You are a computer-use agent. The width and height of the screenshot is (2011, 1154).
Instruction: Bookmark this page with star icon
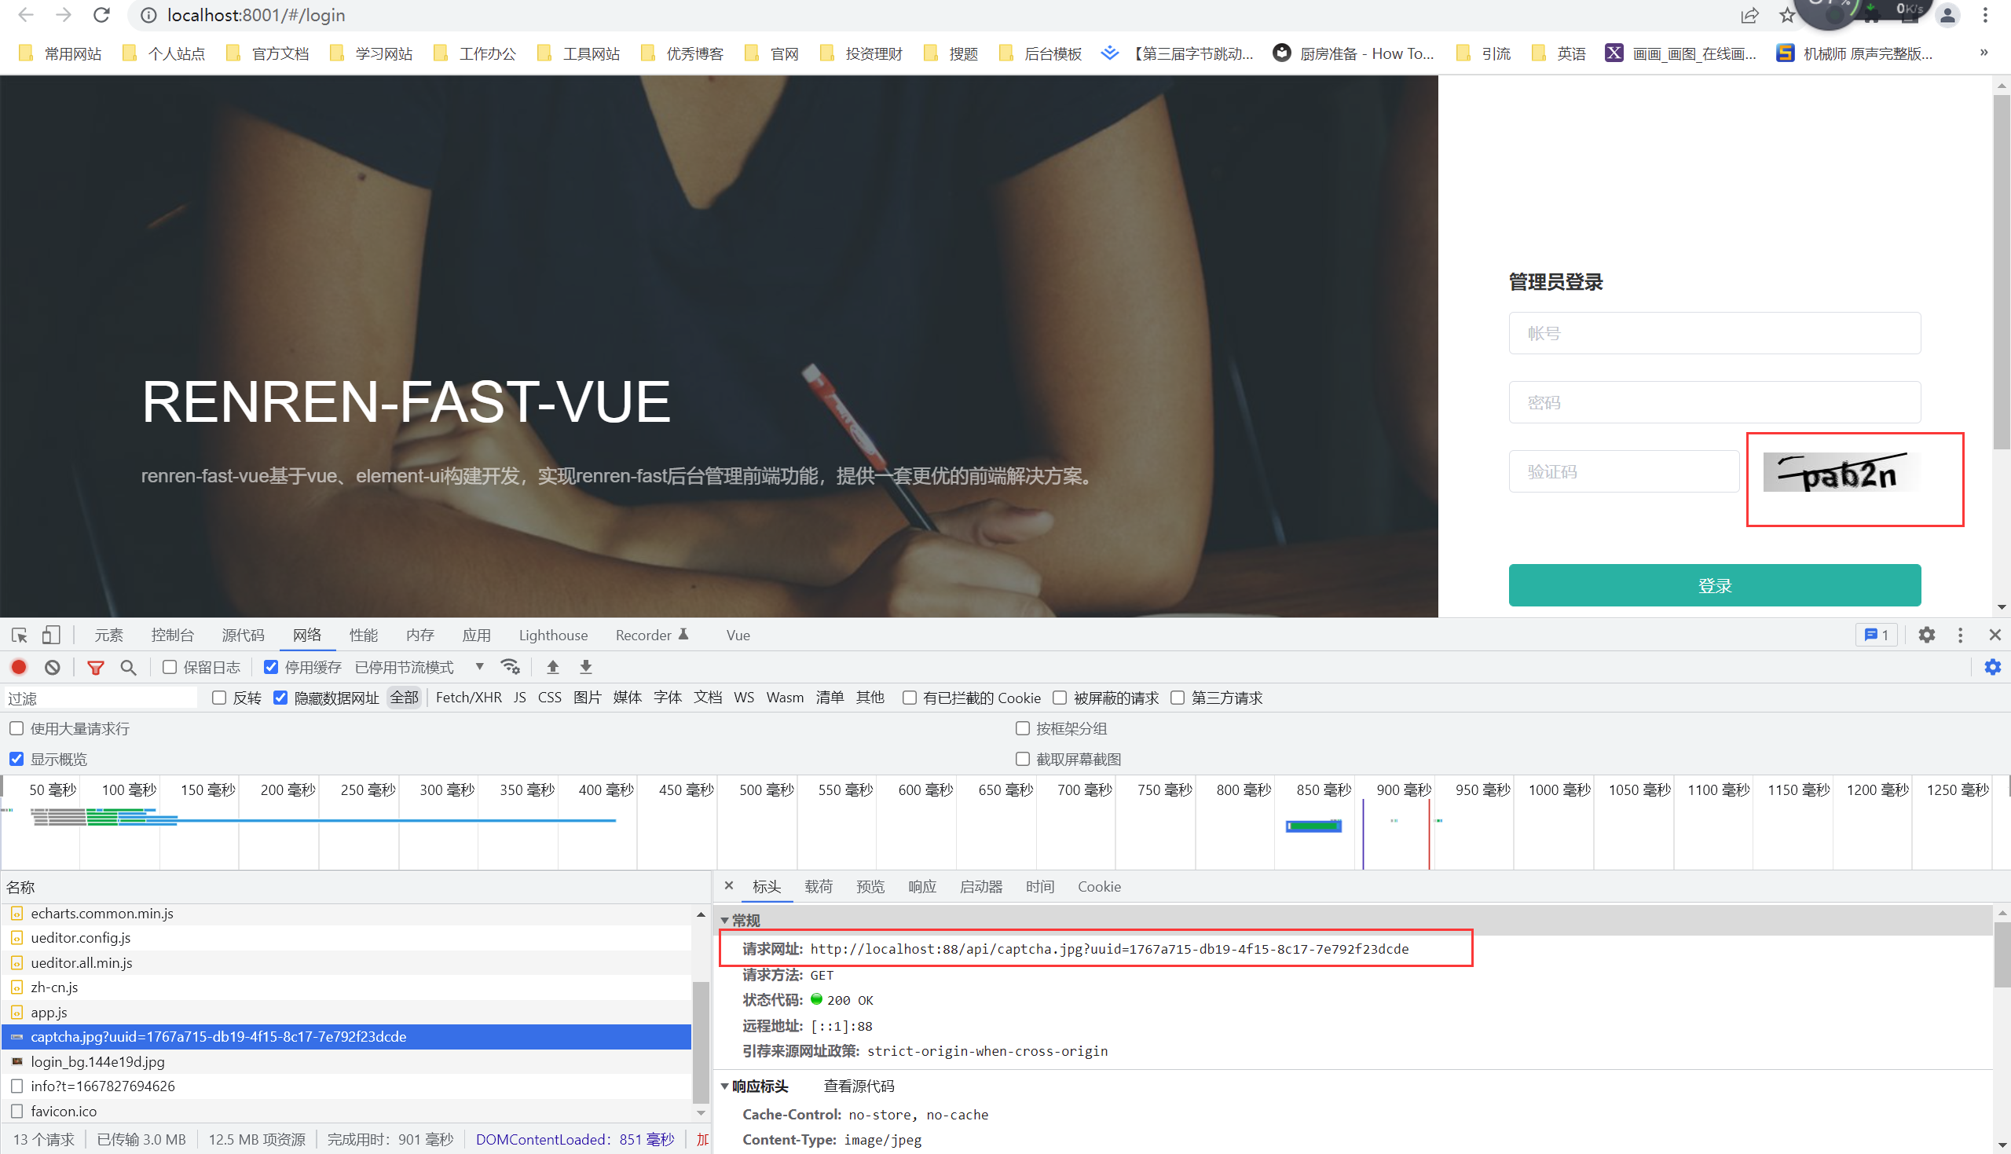click(1787, 15)
